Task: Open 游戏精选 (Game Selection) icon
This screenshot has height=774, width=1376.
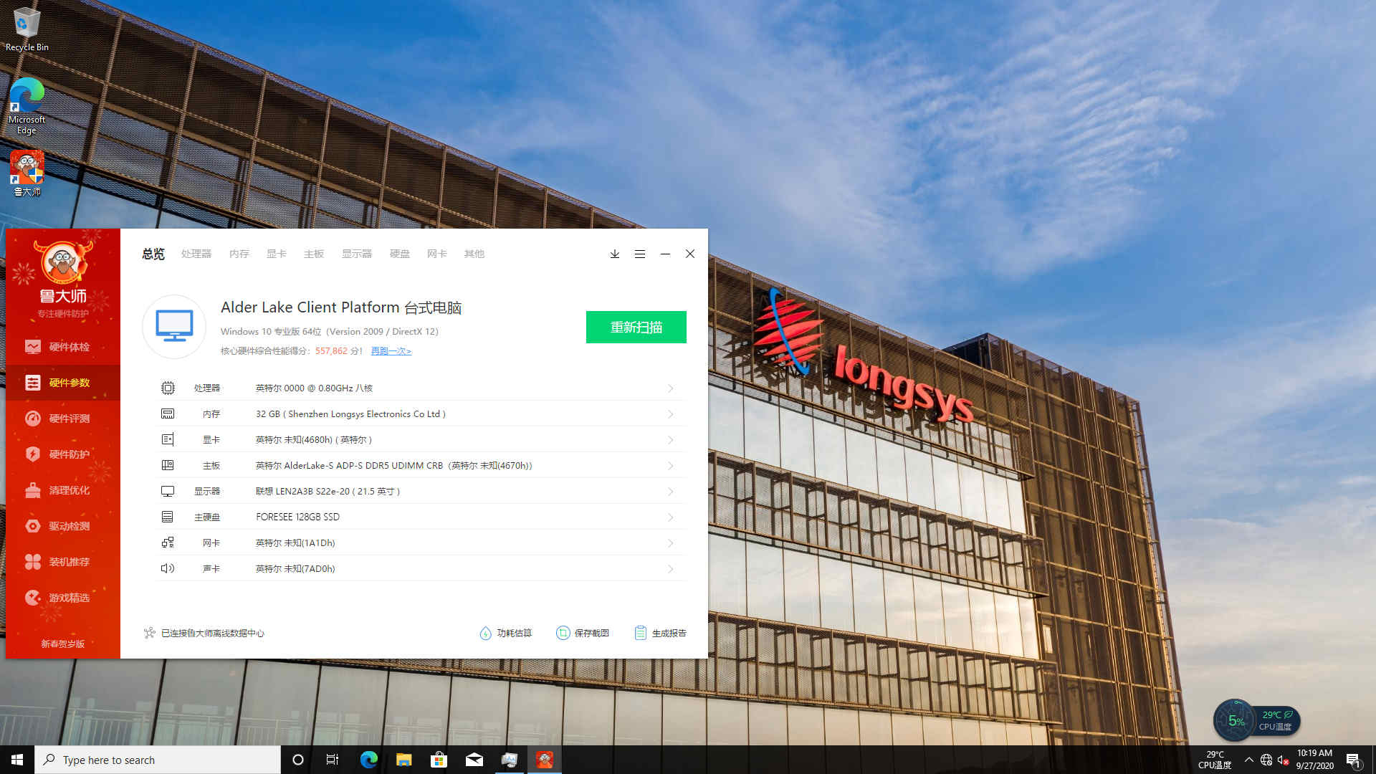Action: (60, 597)
